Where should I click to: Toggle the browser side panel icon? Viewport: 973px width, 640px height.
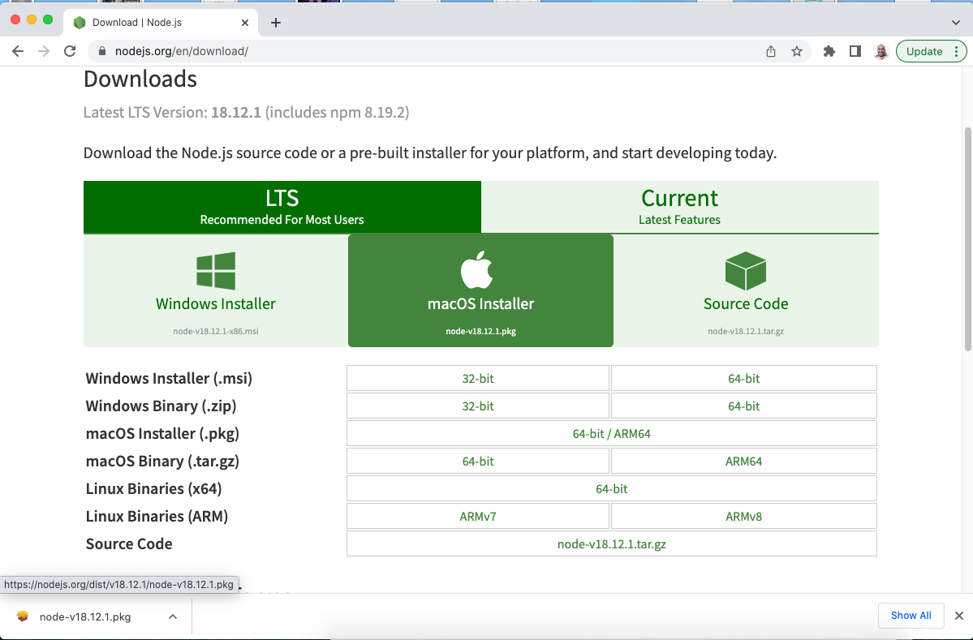(x=855, y=51)
